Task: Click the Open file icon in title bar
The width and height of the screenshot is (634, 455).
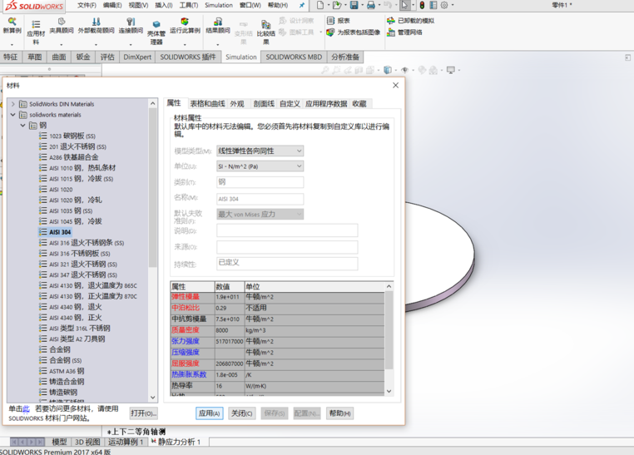Action: [336, 5]
